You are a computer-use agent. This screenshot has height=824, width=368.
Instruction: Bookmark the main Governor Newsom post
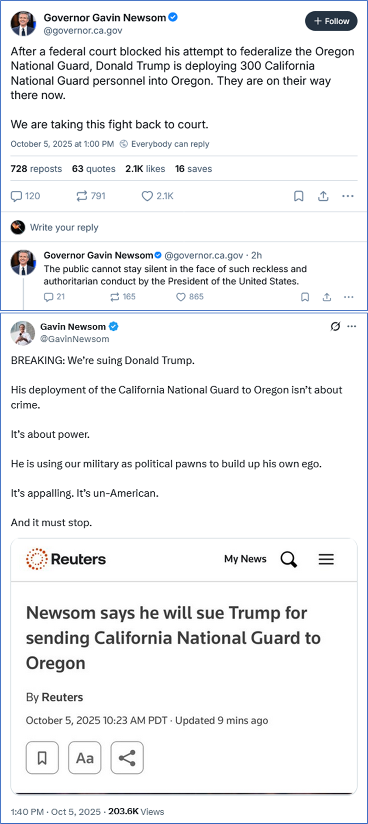(299, 196)
